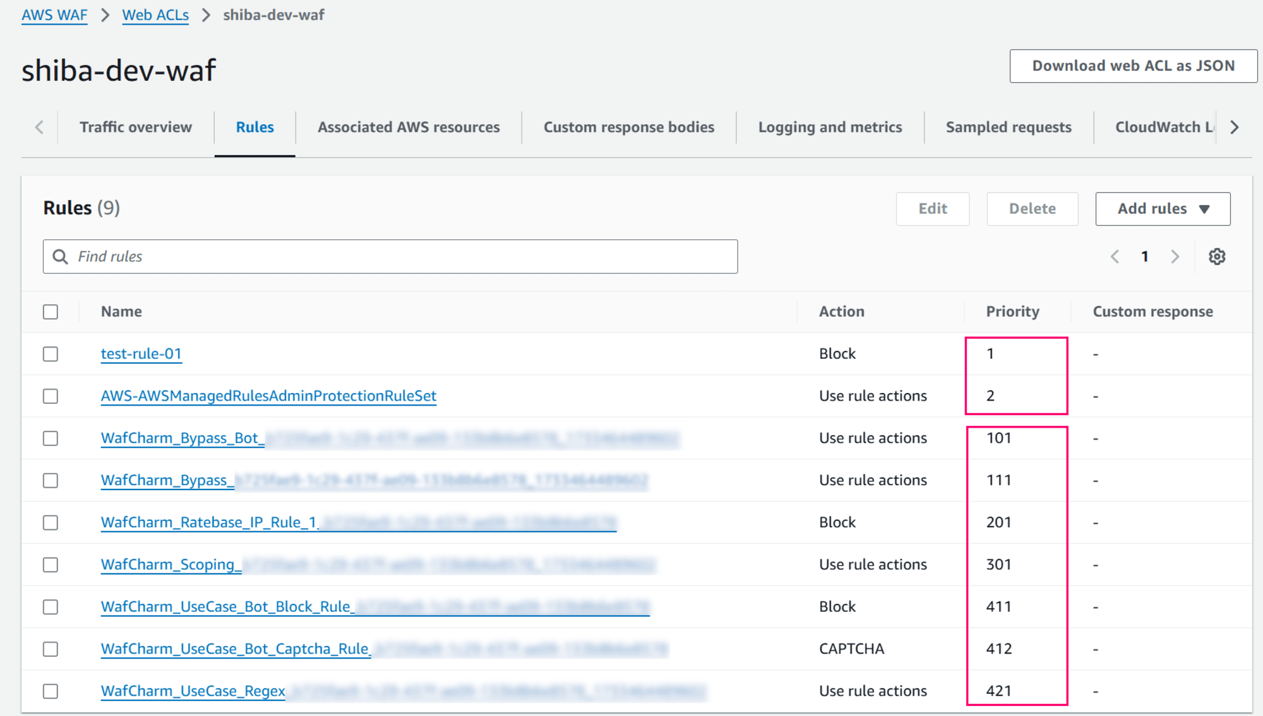Select the test-rule-01 checkbox
The width and height of the screenshot is (1263, 716).
click(x=51, y=353)
